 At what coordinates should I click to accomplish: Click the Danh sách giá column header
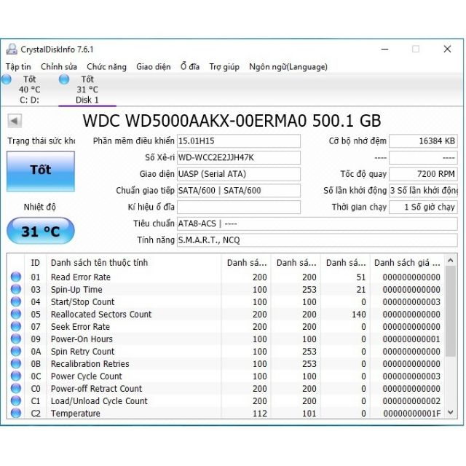click(407, 263)
